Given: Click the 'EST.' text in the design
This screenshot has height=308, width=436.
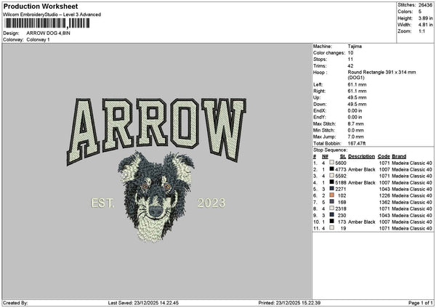Looking at the screenshot, I should tap(102, 203).
